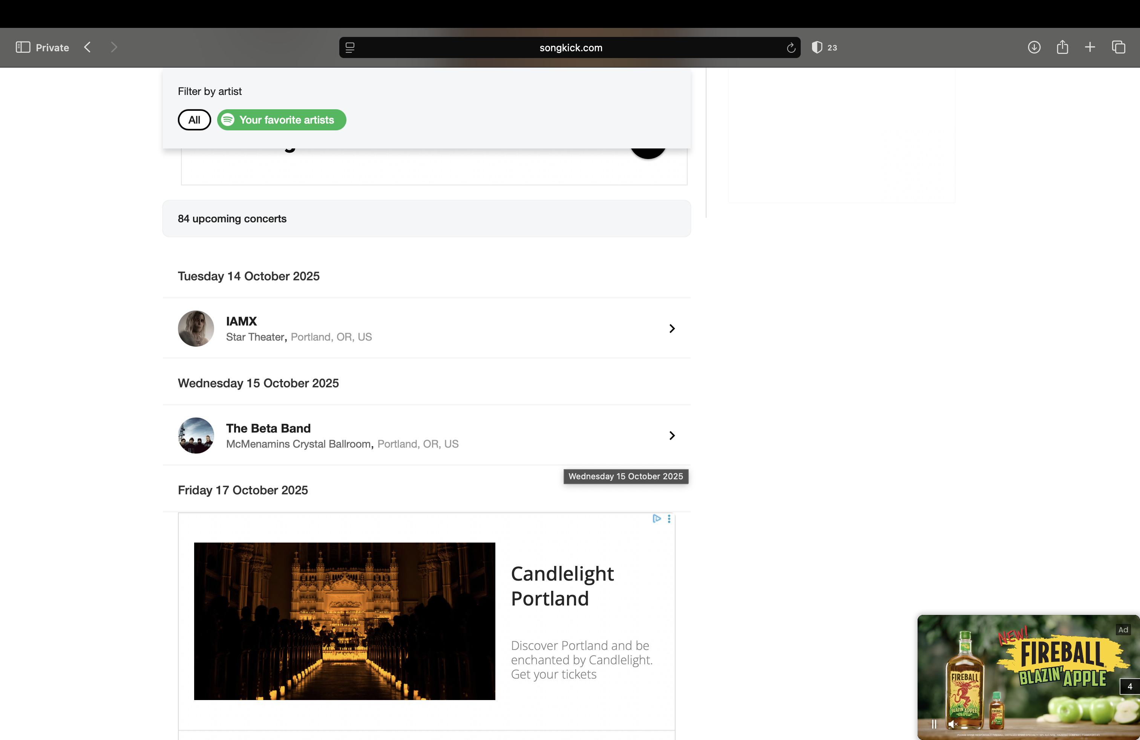This screenshot has width=1140, height=740.
Task: Expand The Beta Band concert chevron
Action: [x=671, y=436]
